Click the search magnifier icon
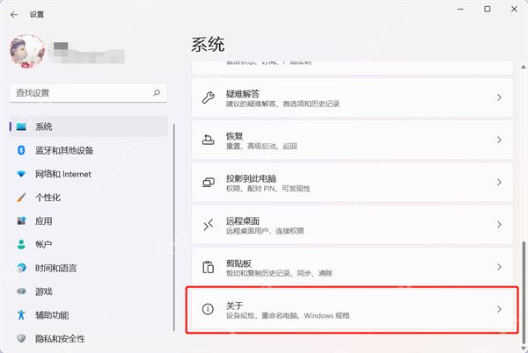Viewport: 528px width, 353px height. click(x=157, y=93)
